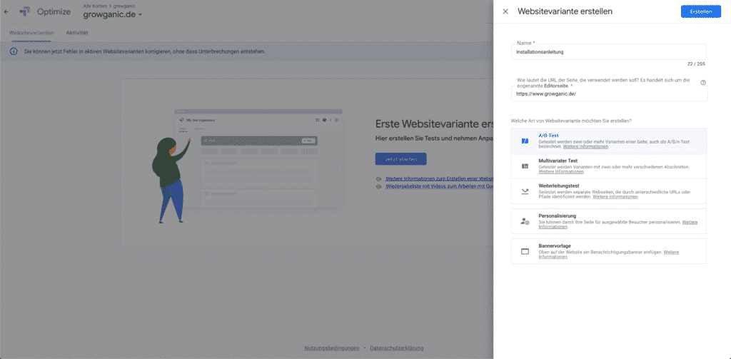The height and width of the screenshot is (359, 731).
Task: Click the Jetzt starten button
Action: pyautogui.click(x=400, y=159)
